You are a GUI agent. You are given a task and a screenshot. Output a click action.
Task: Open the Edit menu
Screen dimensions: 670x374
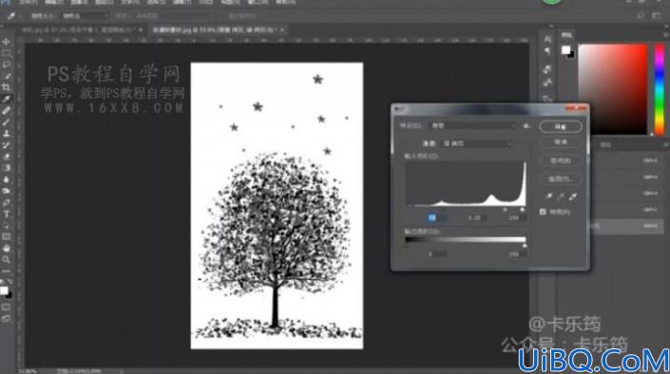point(54,2)
